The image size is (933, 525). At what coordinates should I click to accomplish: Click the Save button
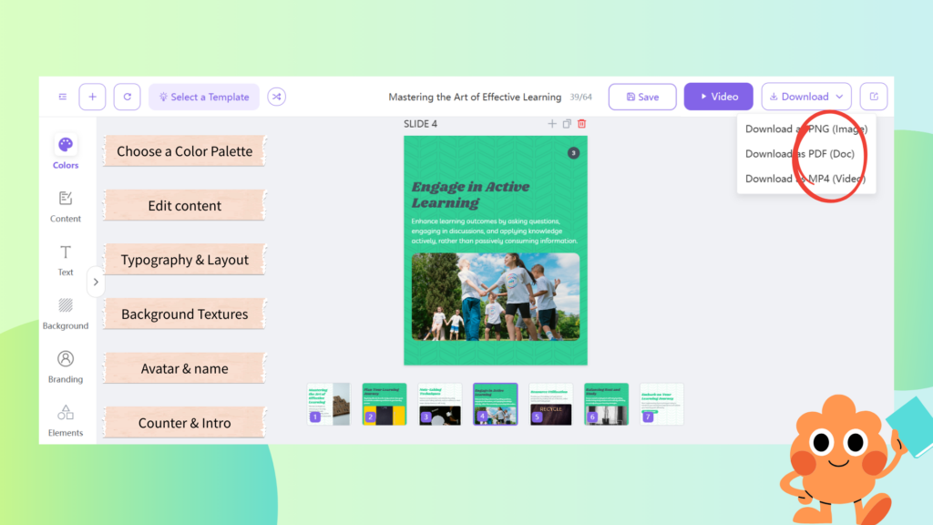(x=642, y=97)
